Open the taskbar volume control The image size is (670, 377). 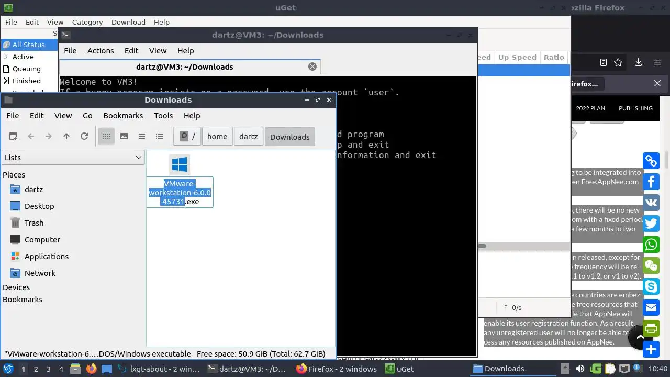pyautogui.click(x=580, y=369)
